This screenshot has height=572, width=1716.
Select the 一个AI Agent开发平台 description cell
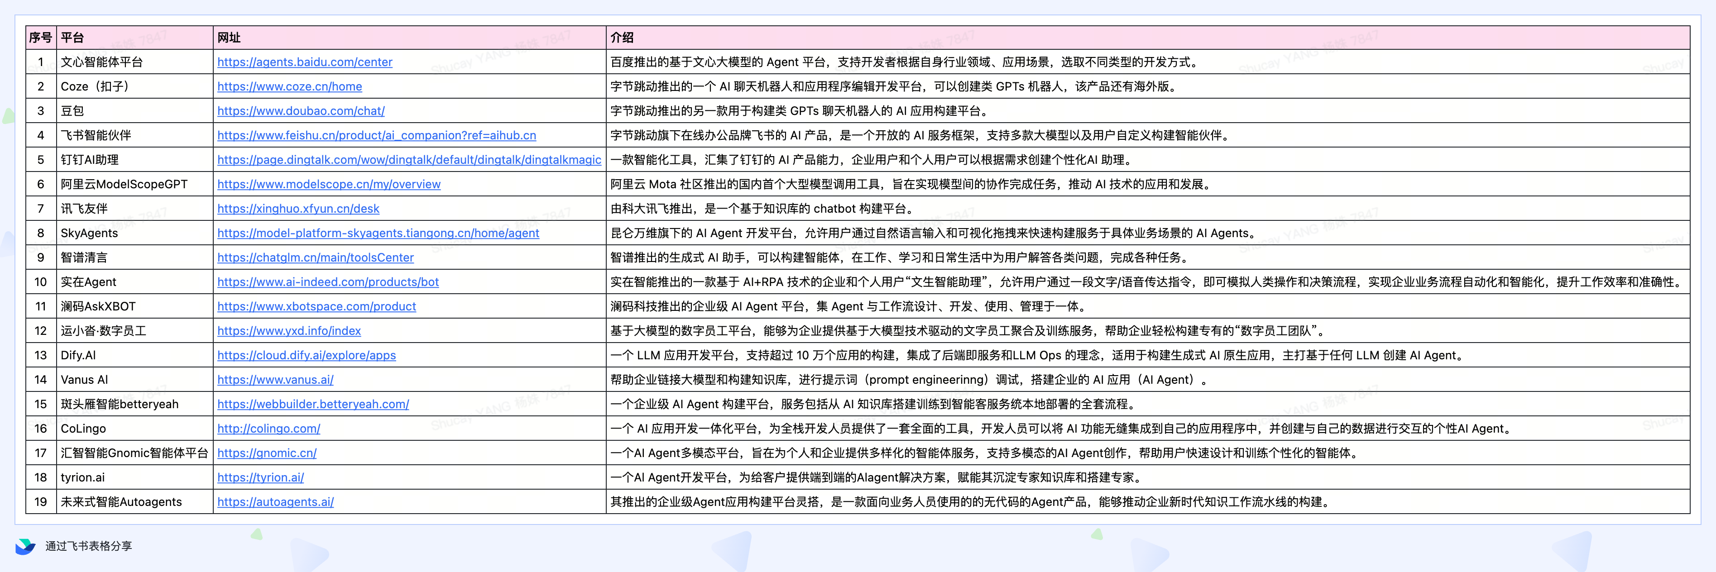[1148, 477]
